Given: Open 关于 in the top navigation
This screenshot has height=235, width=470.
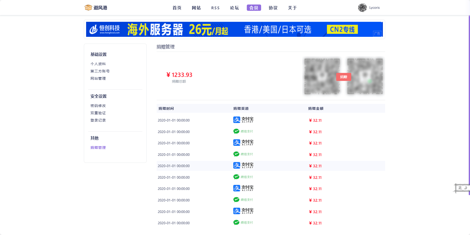Looking at the screenshot, I should pos(292,8).
